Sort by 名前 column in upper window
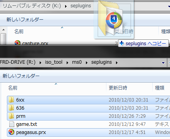 click(x=19, y=32)
